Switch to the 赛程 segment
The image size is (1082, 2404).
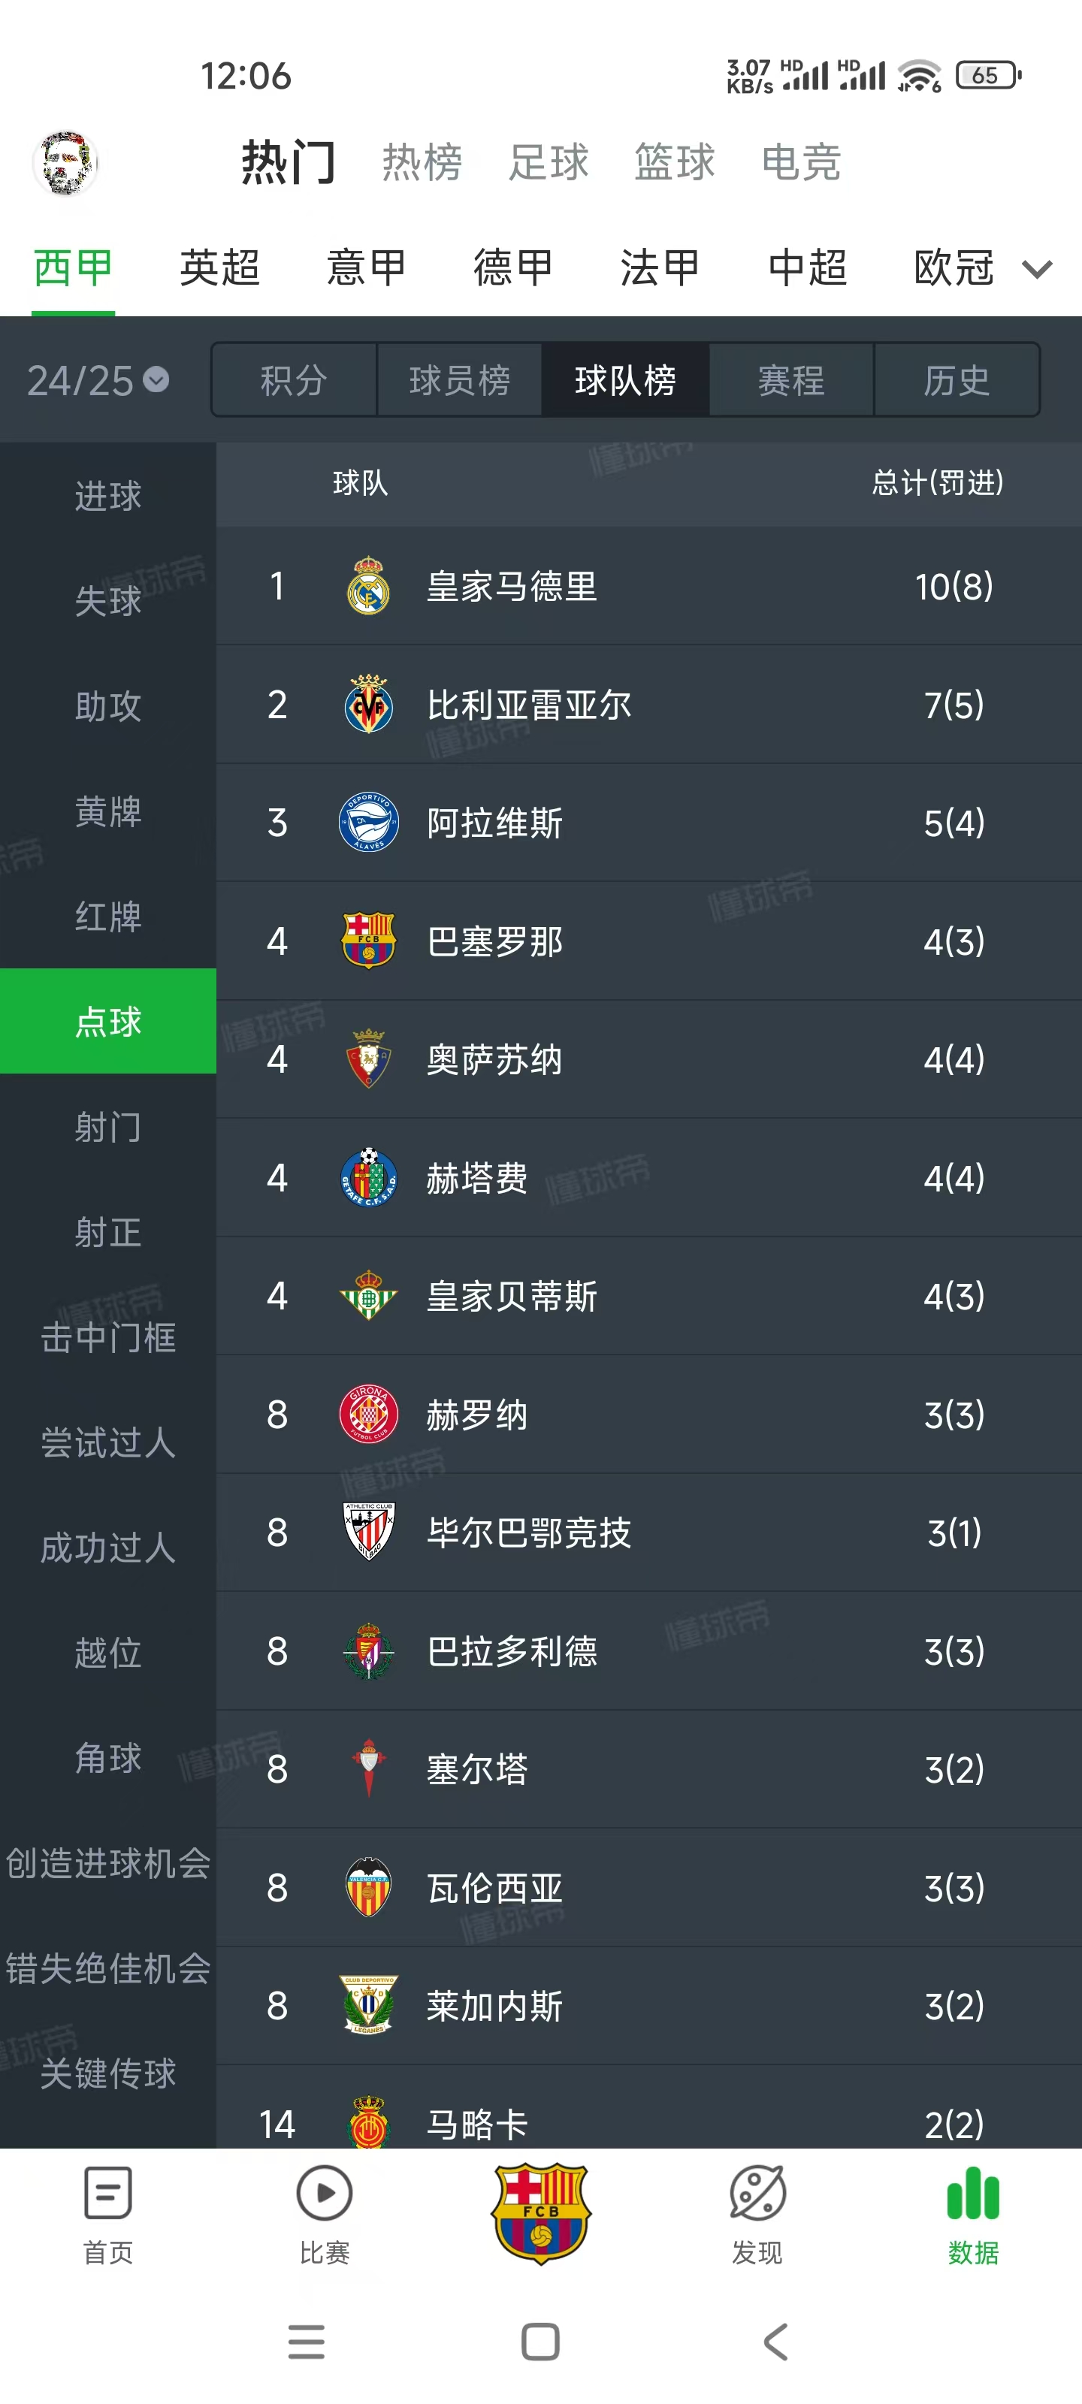pyautogui.click(x=790, y=380)
